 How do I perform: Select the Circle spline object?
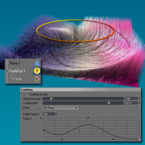(18, 79)
